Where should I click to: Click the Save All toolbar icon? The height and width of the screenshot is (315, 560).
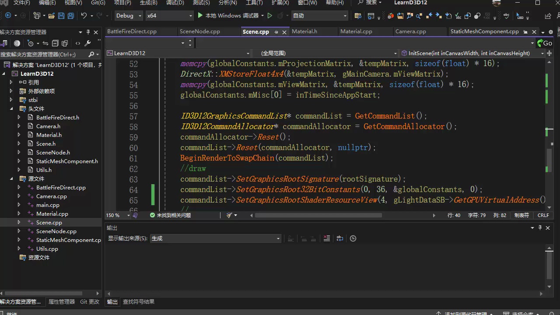71,16
